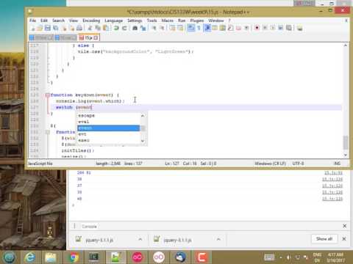This screenshot has width=353, height=264.
Task: Click the Find binoculars toolbar icon
Action: click(x=135, y=28)
